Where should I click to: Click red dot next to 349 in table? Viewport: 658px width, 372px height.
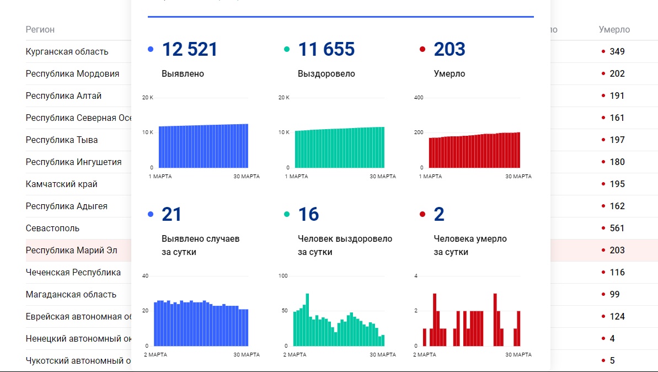click(x=603, y=52)
